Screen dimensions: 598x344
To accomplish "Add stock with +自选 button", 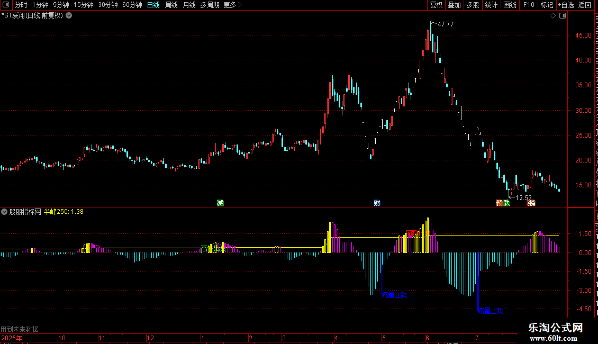I will [566, 5].
